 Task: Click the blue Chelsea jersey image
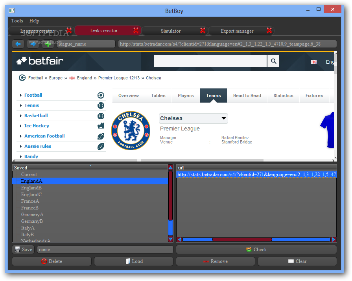tap(327, 130)
